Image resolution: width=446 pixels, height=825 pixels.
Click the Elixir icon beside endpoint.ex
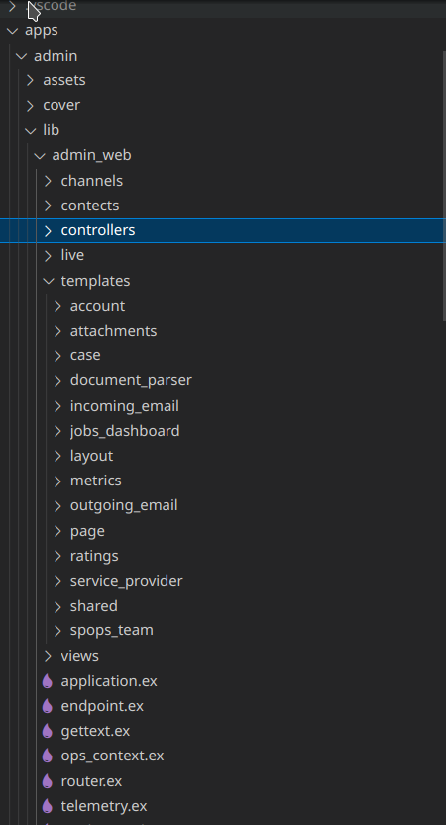[x=48, y=706]
